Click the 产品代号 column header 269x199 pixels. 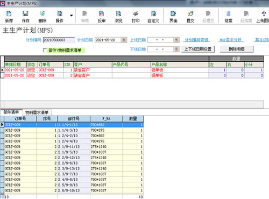131,65
